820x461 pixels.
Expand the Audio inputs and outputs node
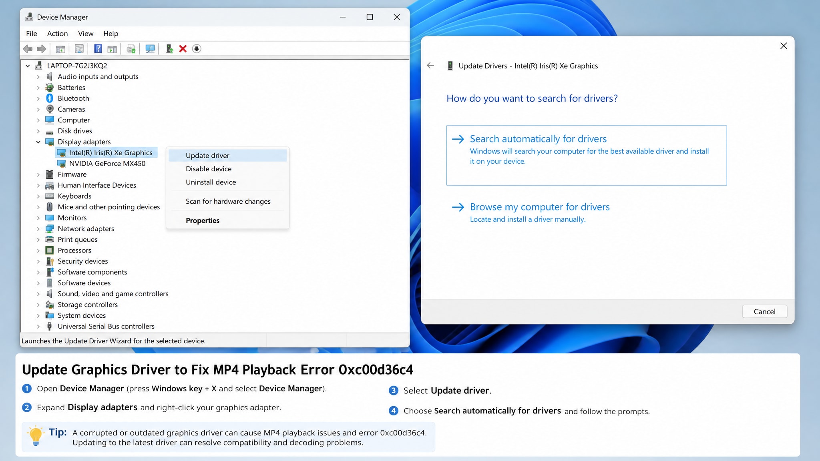[38, 76]
